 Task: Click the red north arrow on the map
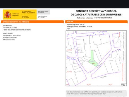119,35
